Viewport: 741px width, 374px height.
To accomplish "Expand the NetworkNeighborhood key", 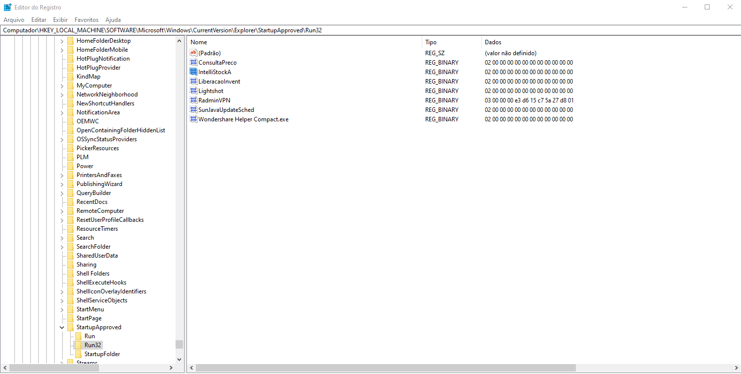I will point(62,94).
